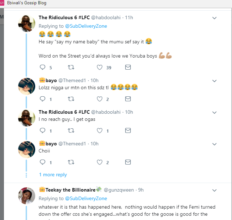The height and width of the screenshot is (220, 232).
Task: Reply to the Yoruba boys tweet
Action: coord(42,68)
